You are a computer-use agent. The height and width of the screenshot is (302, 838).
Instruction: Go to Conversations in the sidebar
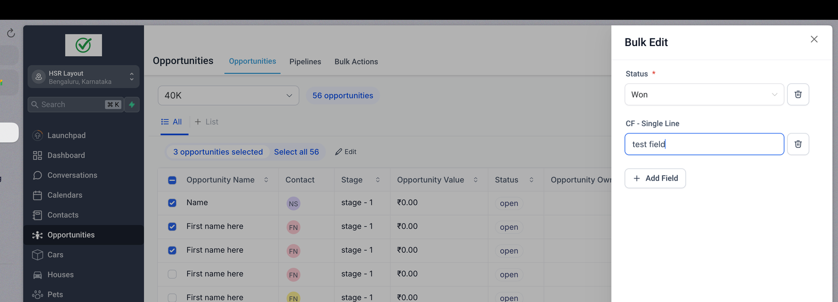pos(72,175)
